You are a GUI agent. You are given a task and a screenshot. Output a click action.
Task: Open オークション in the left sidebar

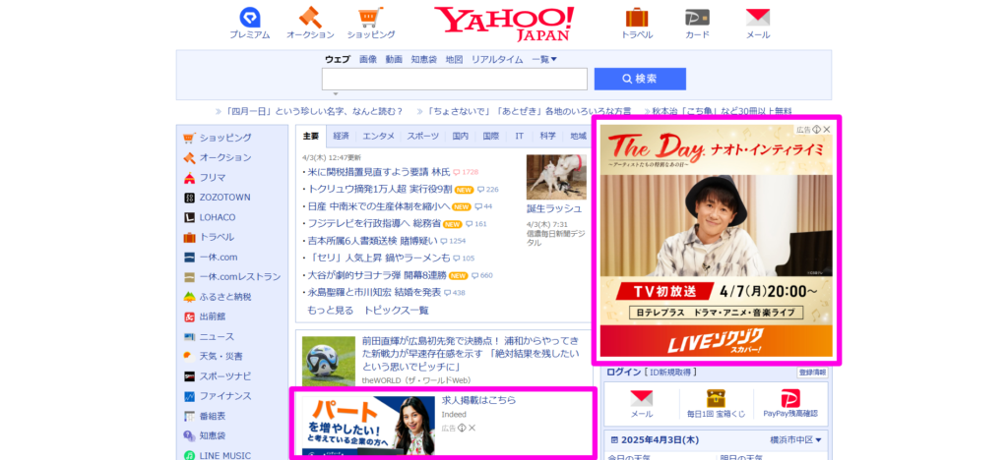click(x=225, y=157)
